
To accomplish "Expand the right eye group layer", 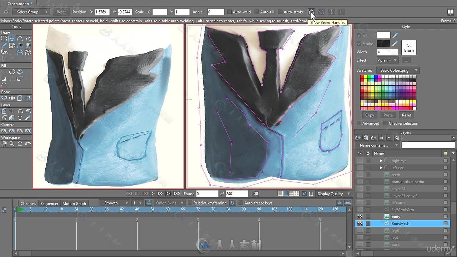I will pyautogui.click(x=381, y=161).
